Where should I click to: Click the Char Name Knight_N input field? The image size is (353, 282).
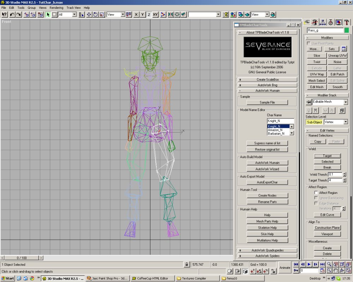pyautogui.click(x=280, y=121)
